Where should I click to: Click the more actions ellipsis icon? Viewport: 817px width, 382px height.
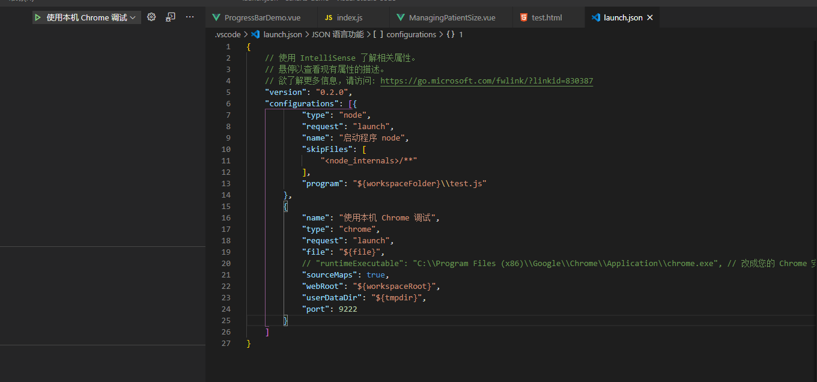coord(189,17)
